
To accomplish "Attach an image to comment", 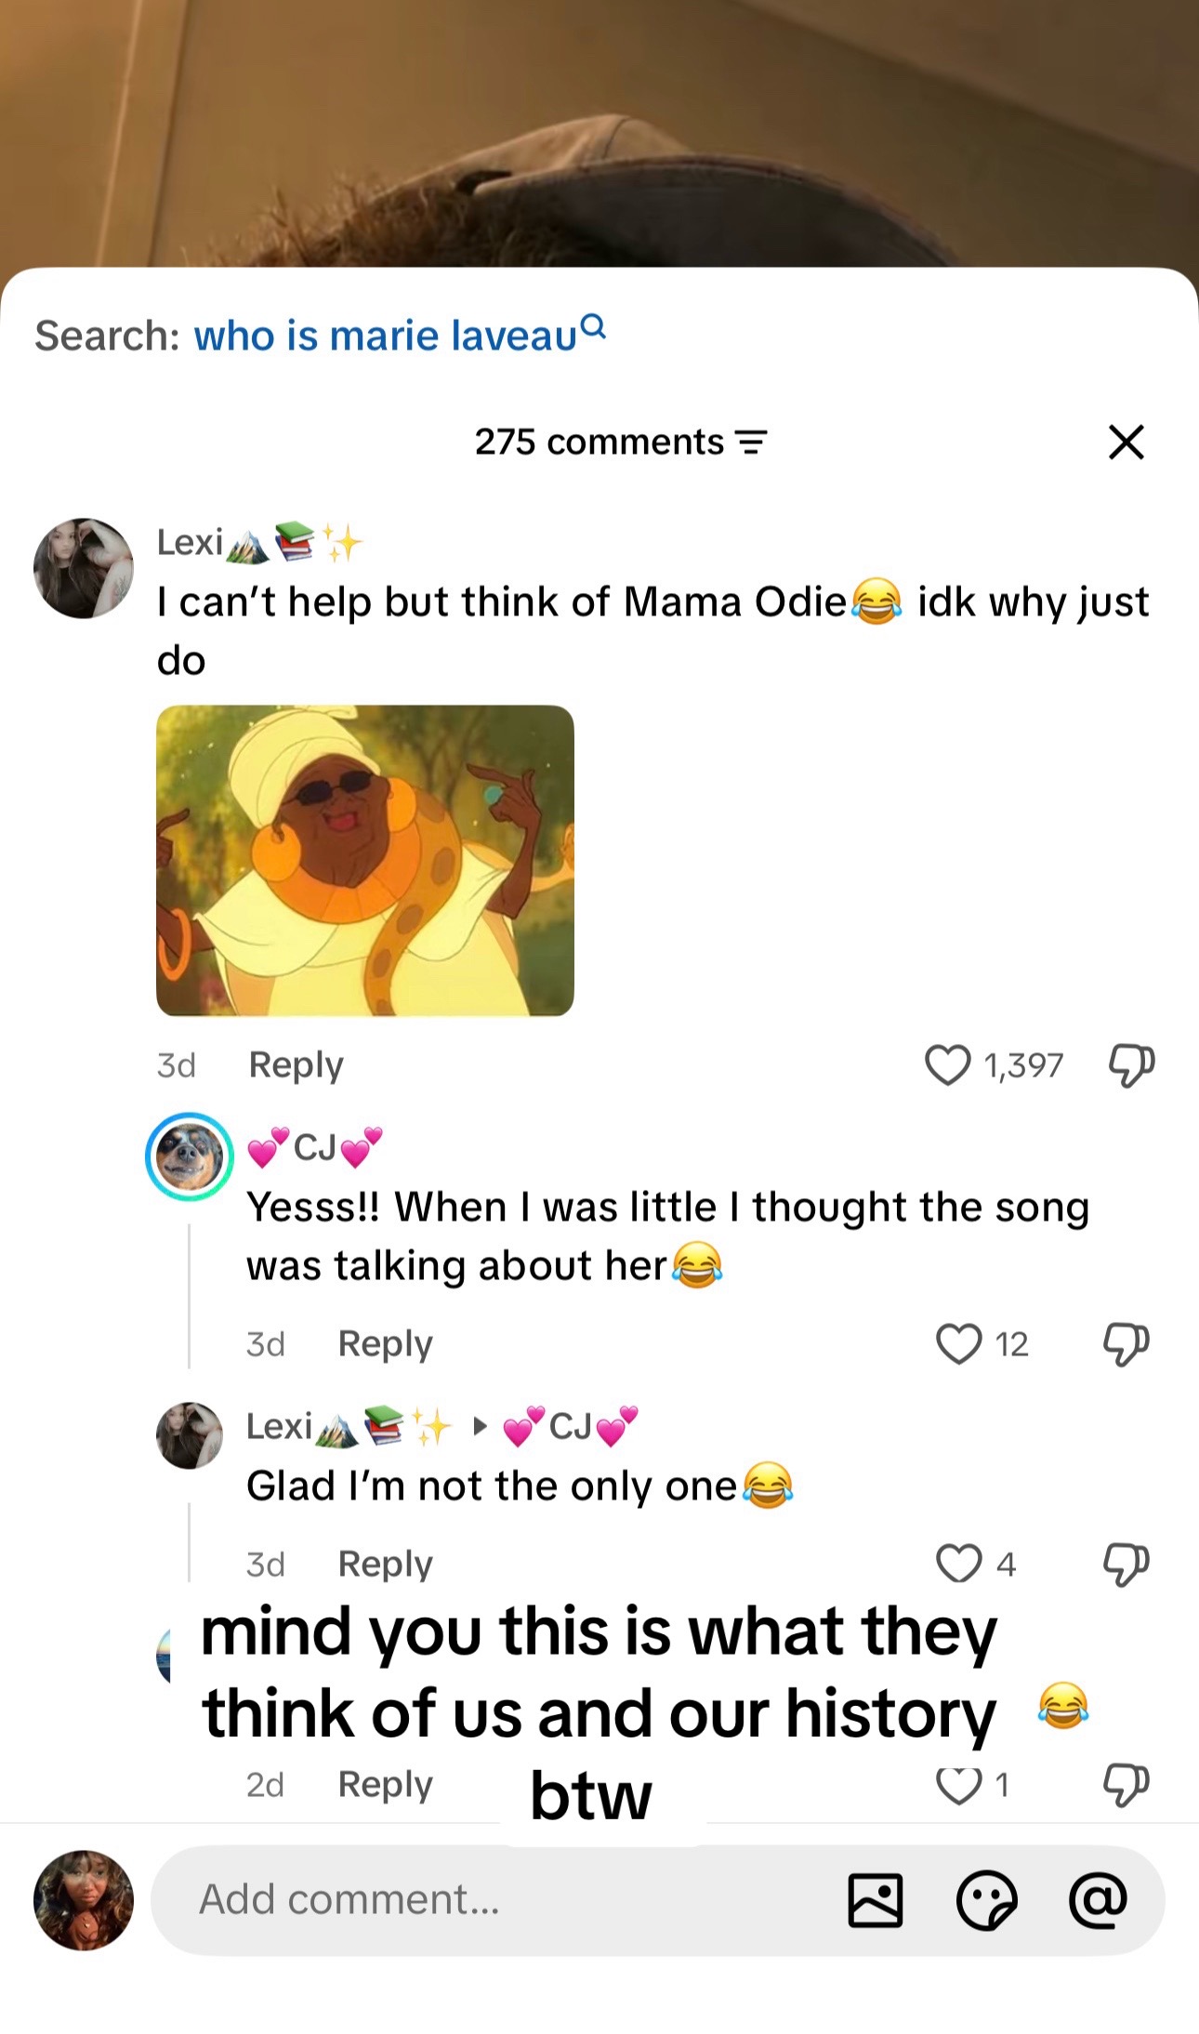I will coord(876,1900).
